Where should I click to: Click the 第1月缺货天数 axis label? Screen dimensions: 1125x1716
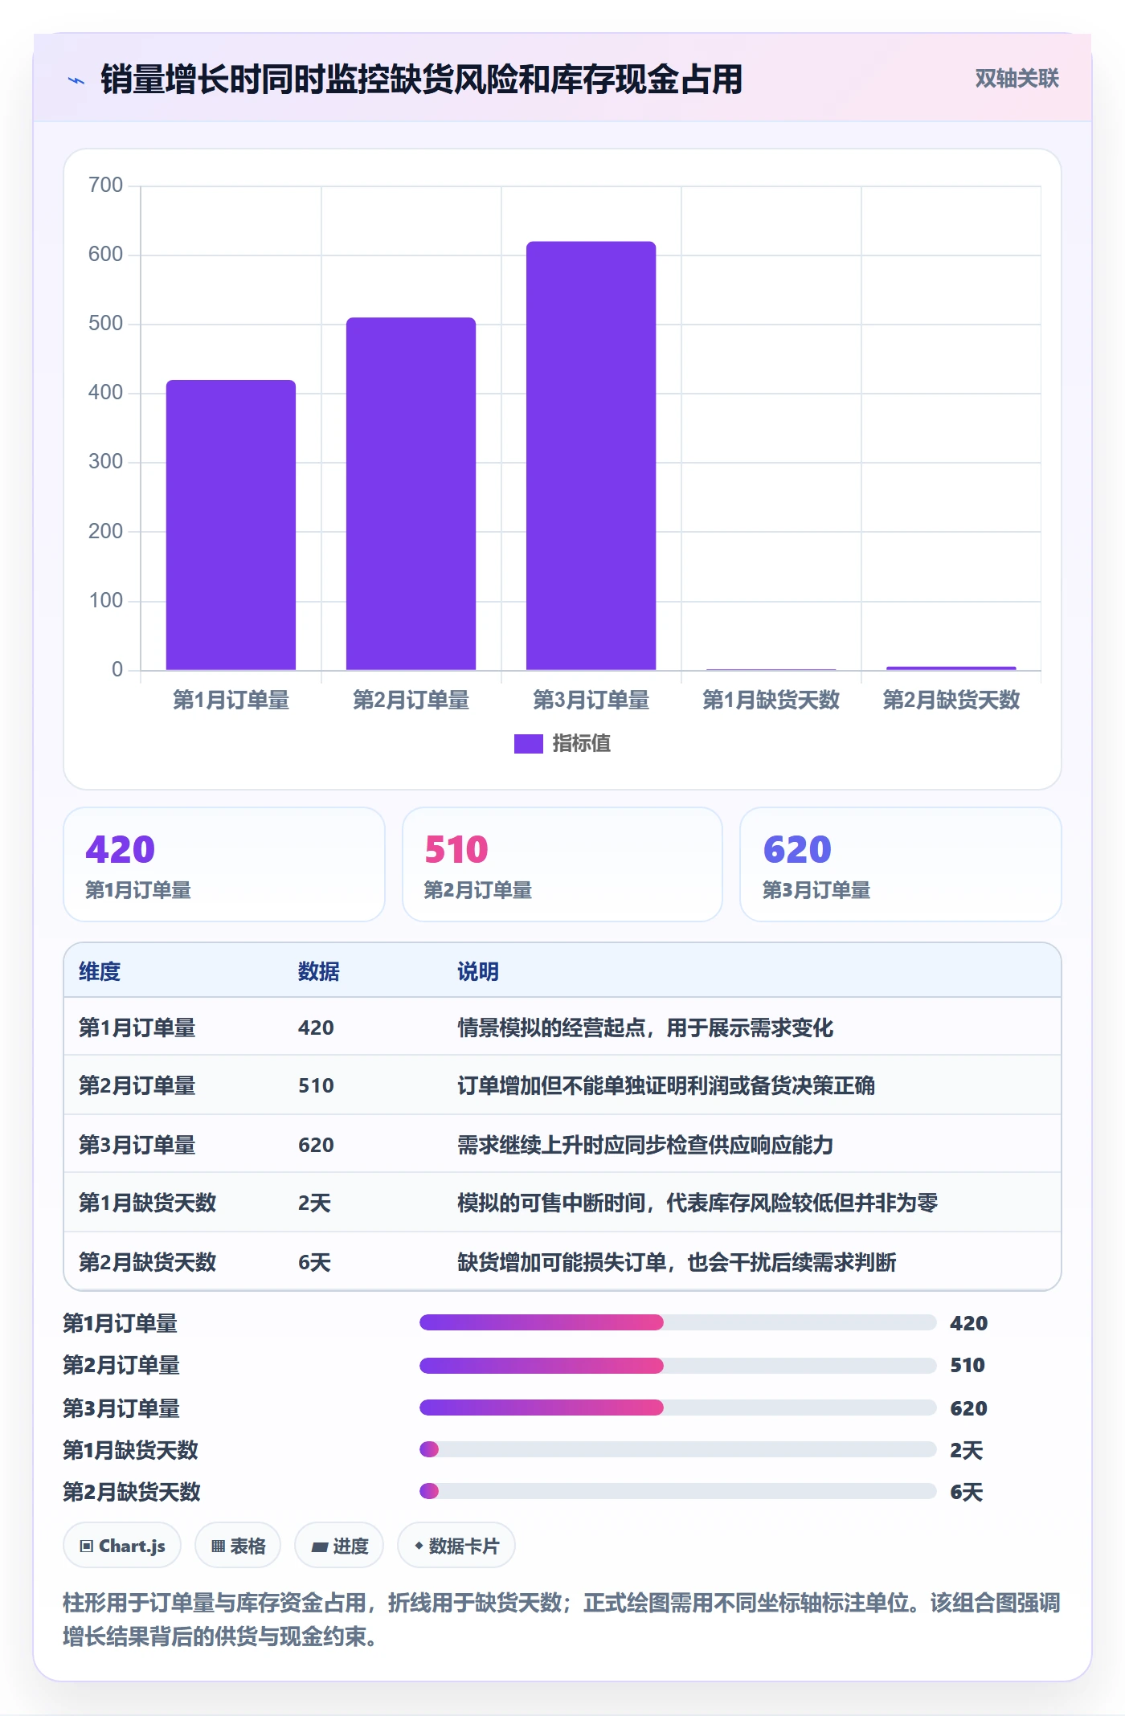771,701
